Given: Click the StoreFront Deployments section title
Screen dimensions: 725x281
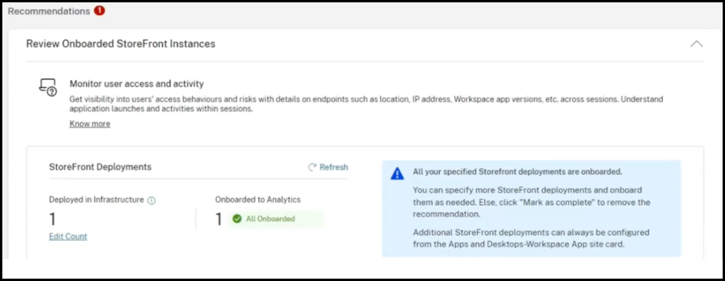Looking at the screenshot, I should (x=100, y=167).
